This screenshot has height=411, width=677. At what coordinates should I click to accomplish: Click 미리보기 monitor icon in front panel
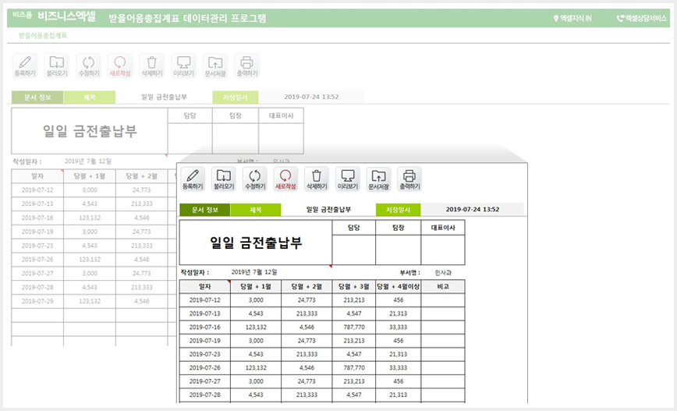[x=348, y=179]
